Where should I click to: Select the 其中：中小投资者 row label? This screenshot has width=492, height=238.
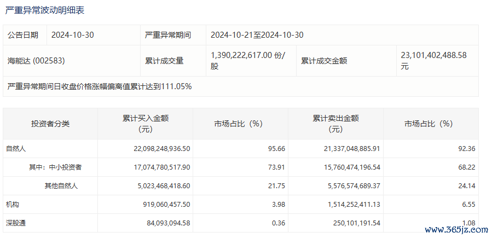point(55,167)
